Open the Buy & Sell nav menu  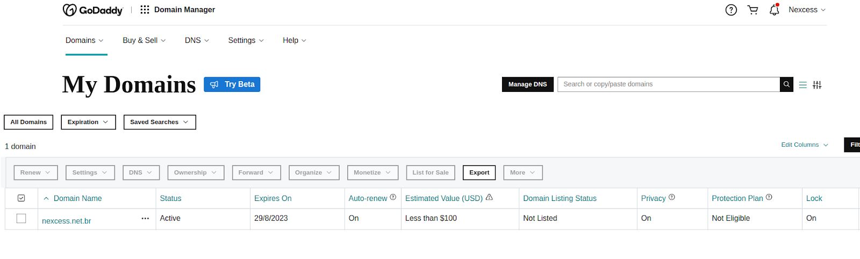(x=144, y=40)
